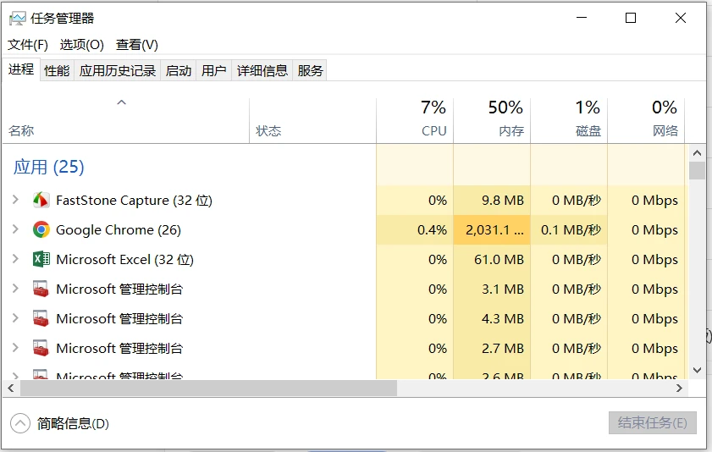The height and width of the screenshot is (452, 712).
Task: Open the 文件(F) menu
Action: click(x=28, y=45)
